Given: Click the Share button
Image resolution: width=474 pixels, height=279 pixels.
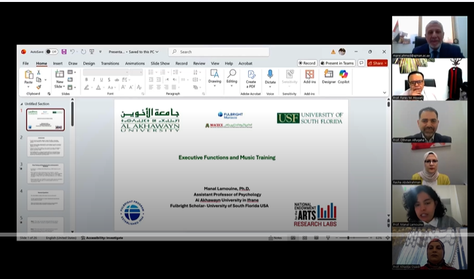Looking at the screenshot, I should point(377,63).
